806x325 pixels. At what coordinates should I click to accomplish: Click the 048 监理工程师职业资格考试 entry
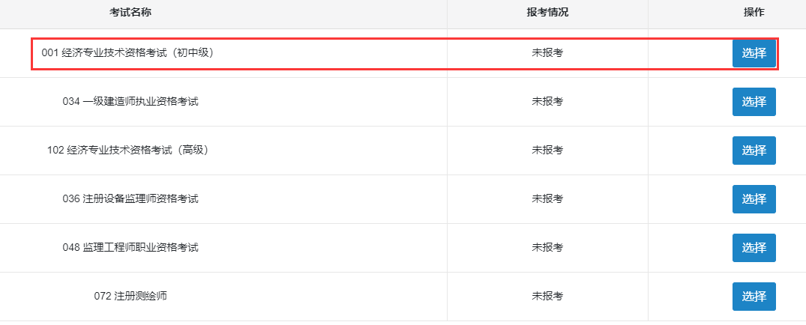click(x=130, y=248)
